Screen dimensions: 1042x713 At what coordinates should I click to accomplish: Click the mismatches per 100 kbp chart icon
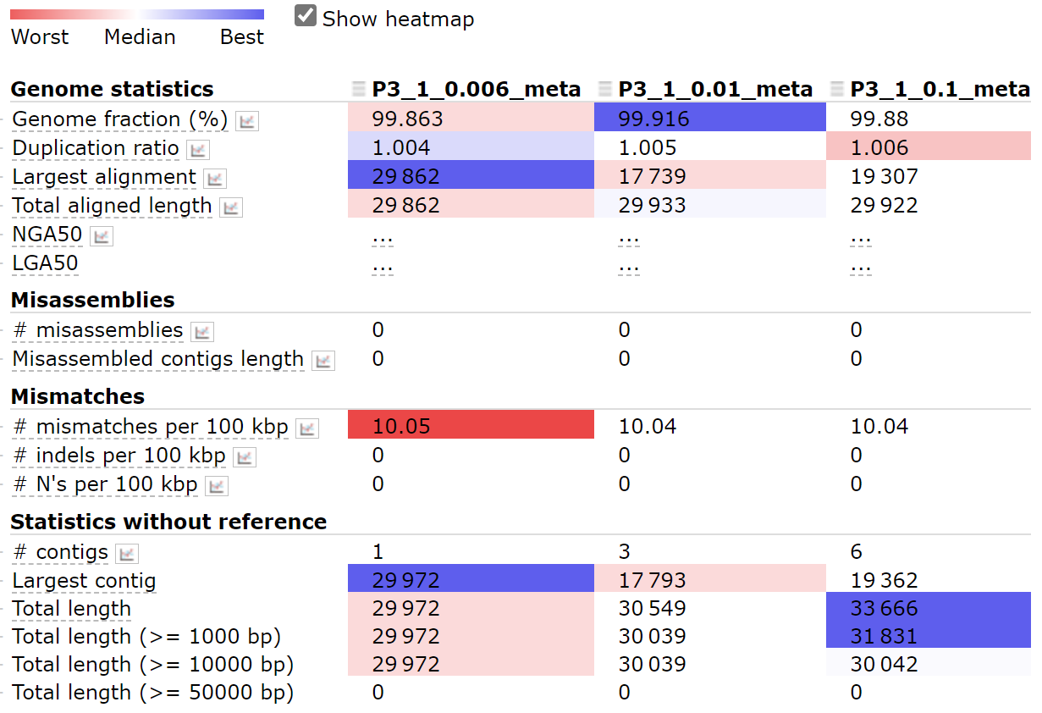point(308,428)
